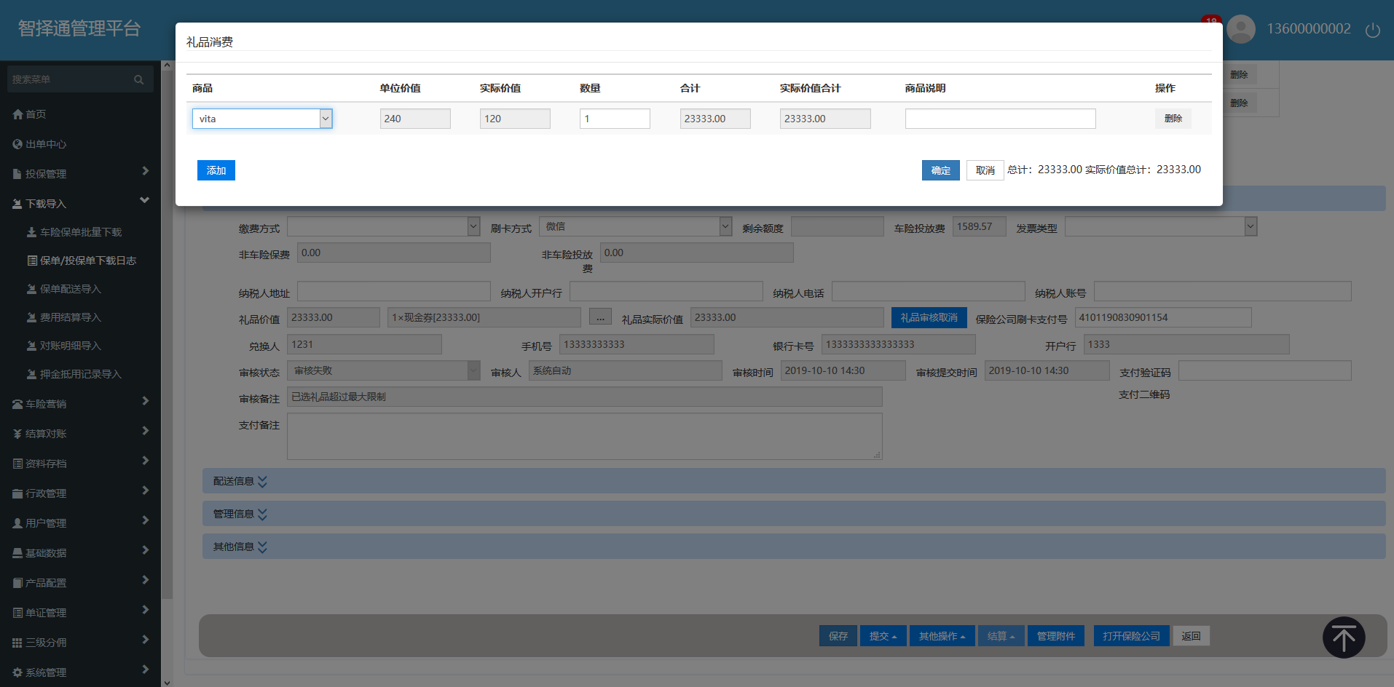
Task: Click the 商品说明 input field
Action: point(999,119)
